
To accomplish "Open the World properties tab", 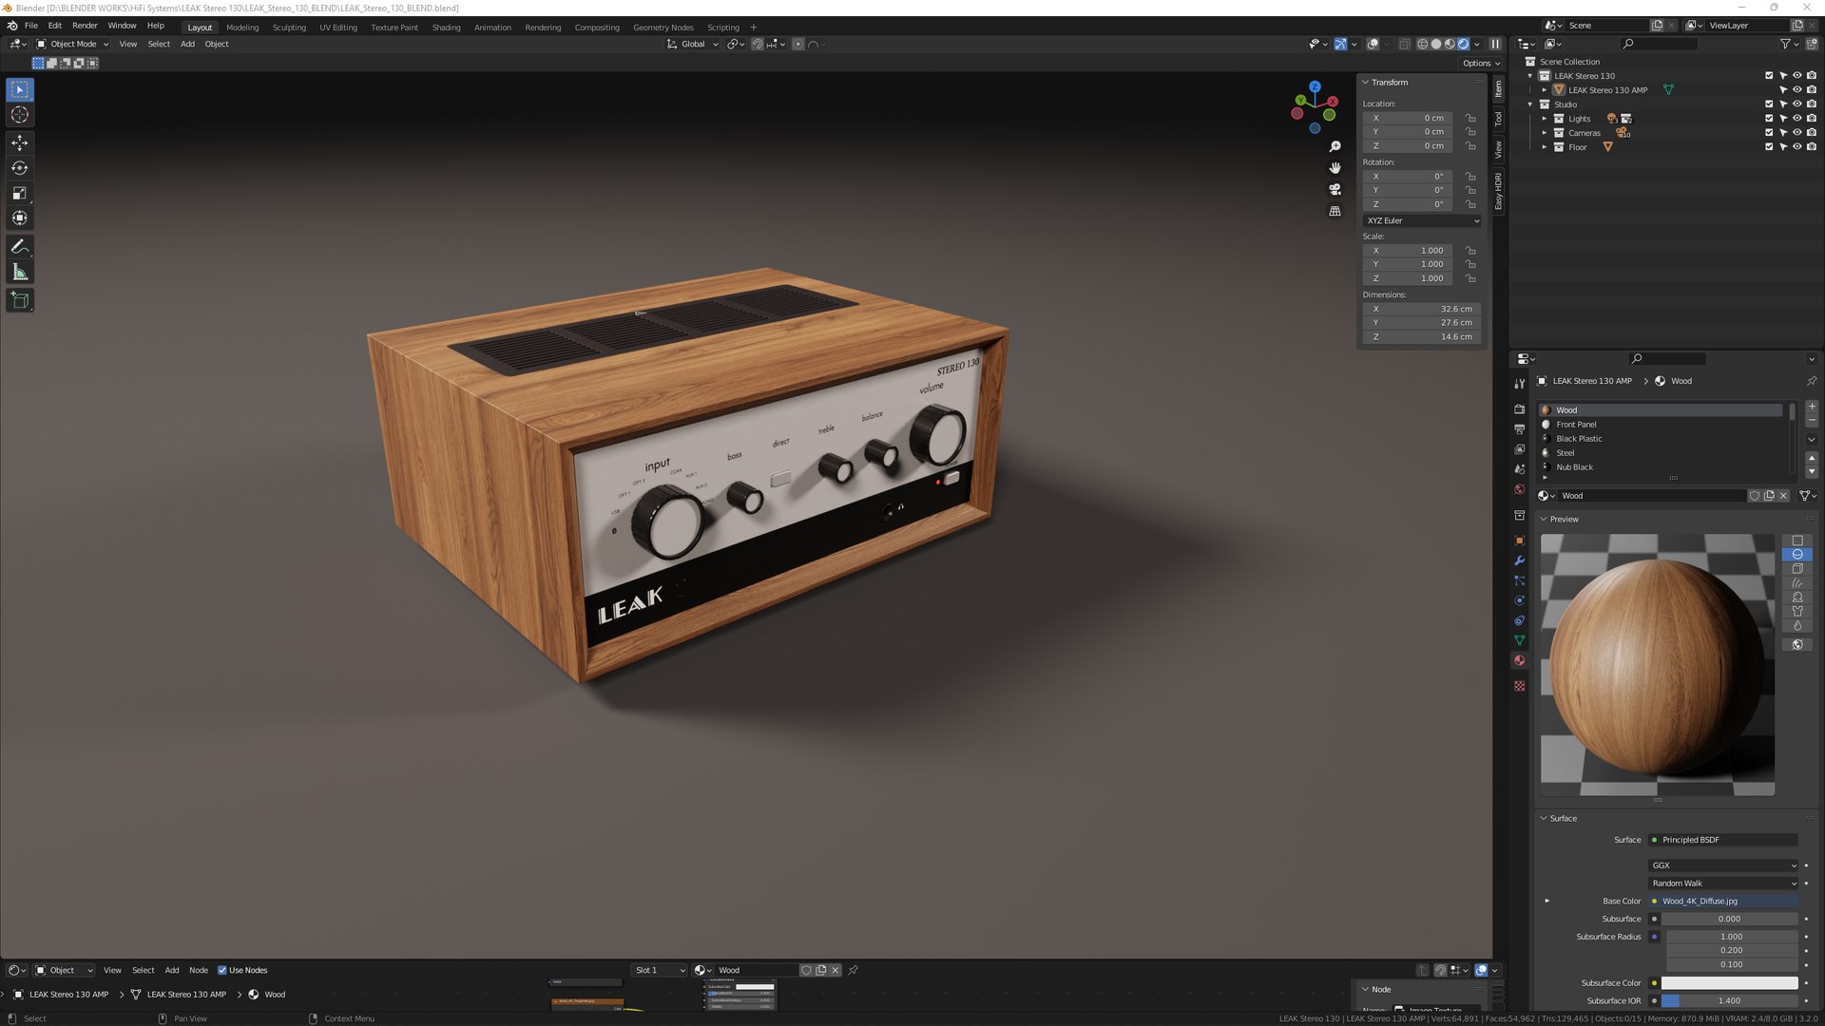I will 1519,489.
